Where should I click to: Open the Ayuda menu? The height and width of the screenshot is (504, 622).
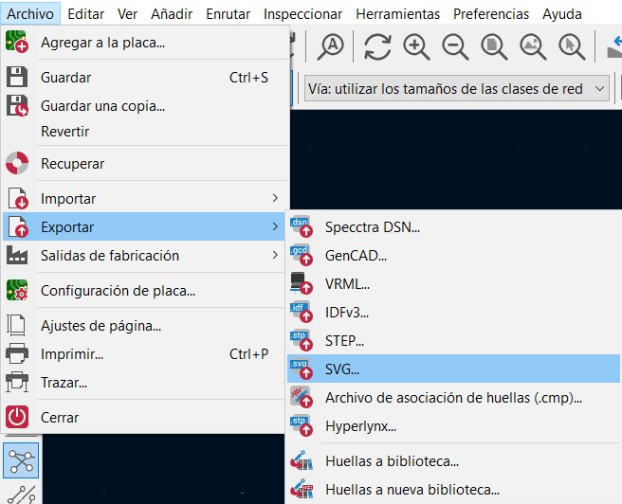[x=562, y=14]
